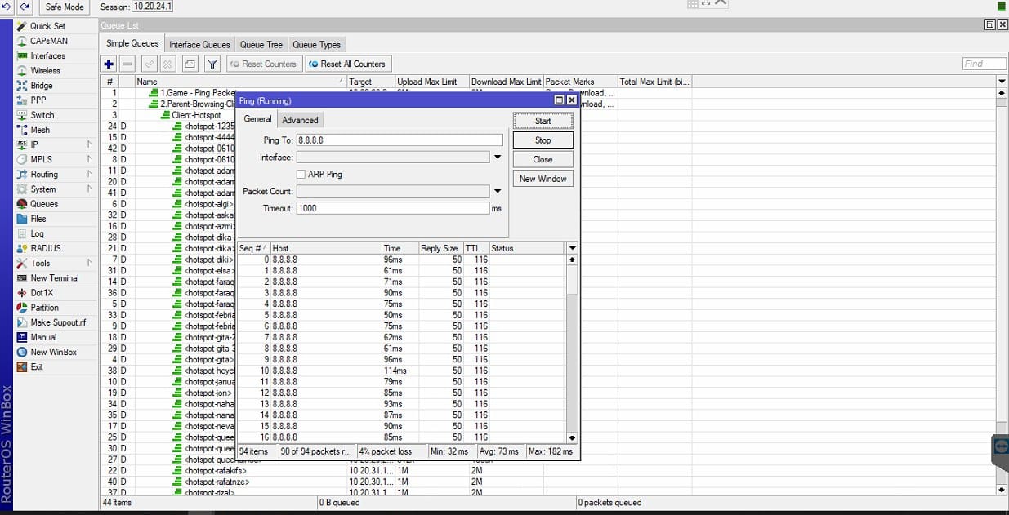Click the Undo arrow icon
This screenshot has width=1009, height=515.
(7, 7)
